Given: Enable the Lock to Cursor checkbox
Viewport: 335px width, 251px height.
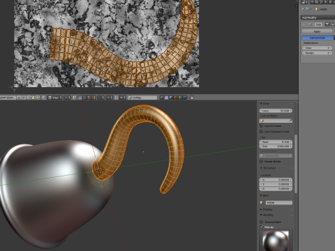Looking at the screenshot, I should [x=261, y=125].
